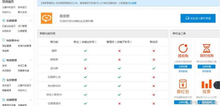Image resolution: width=220 pixels, height=106 pixels.
Task: Open 分期管理 in the sidebar
Action: pos(22,31)
